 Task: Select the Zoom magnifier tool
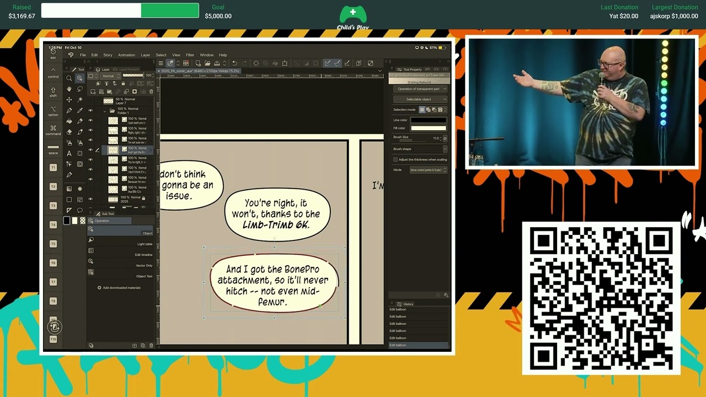69,78
